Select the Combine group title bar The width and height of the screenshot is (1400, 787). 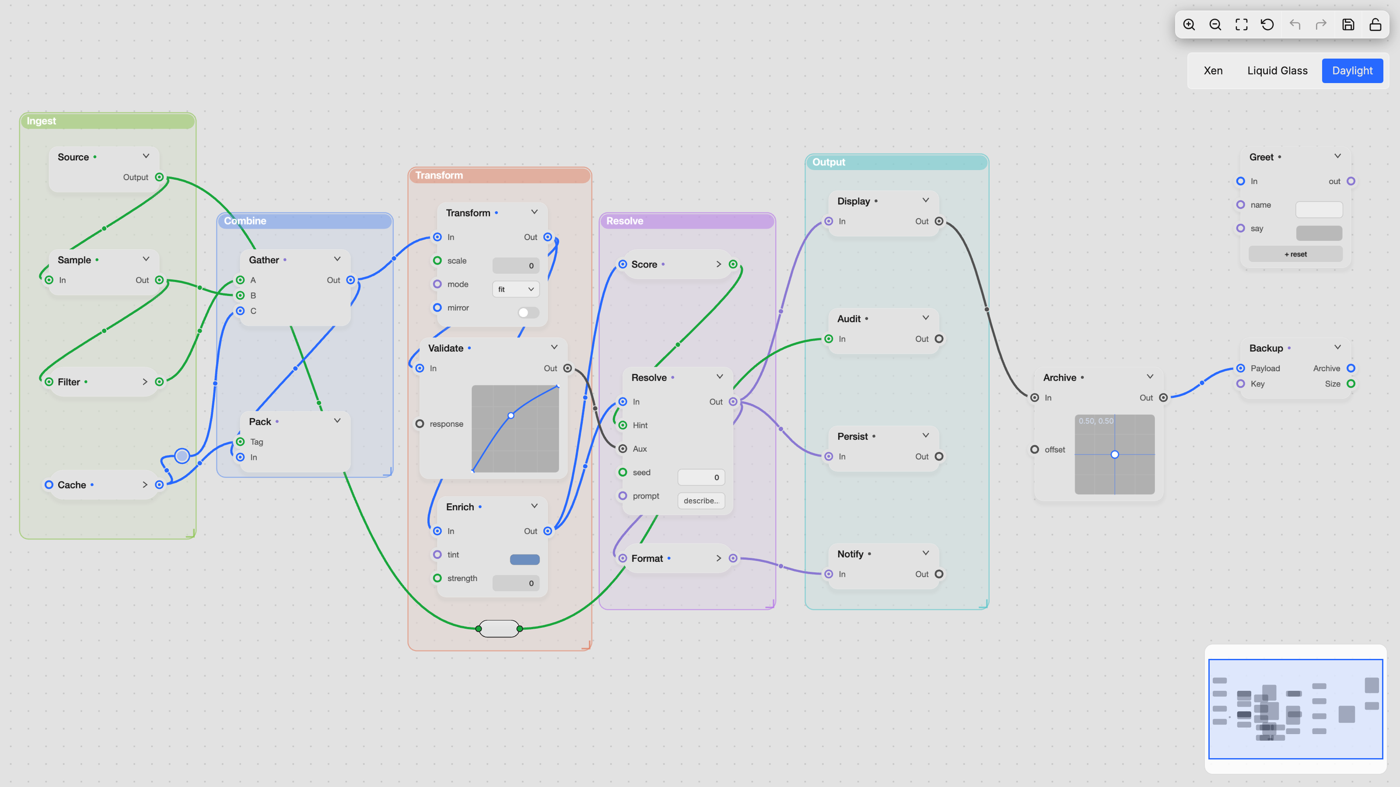click(x=304, y=221)
